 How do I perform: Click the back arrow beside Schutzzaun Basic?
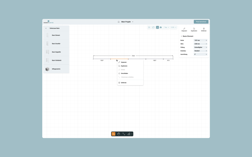pyautogui.click(x=46, y=28)
